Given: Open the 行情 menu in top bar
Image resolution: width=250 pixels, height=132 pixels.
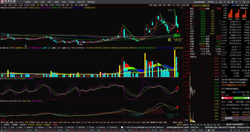Looking at the screenshot, I should tap(35, 2).
